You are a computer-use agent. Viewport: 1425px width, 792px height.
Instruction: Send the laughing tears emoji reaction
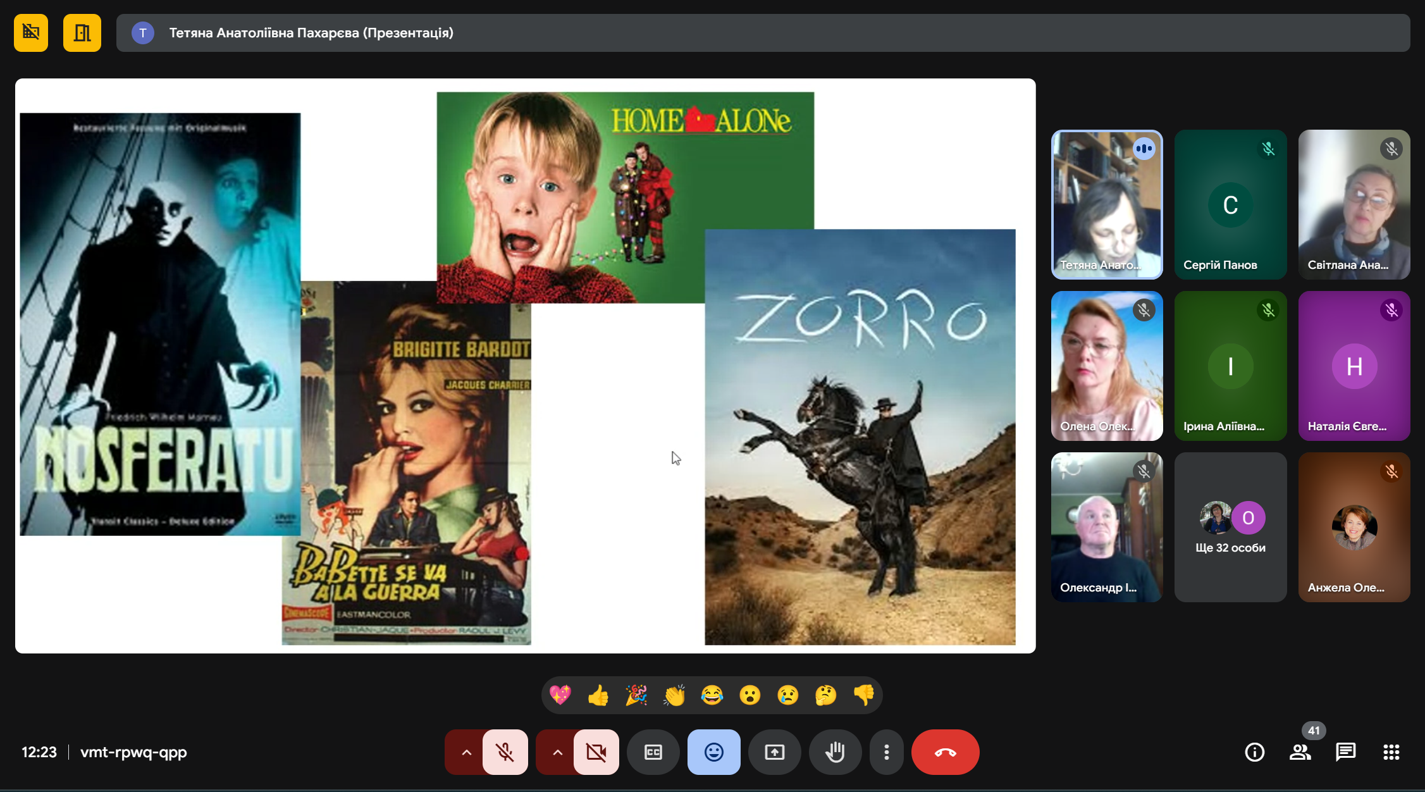(x=712, y=695)
